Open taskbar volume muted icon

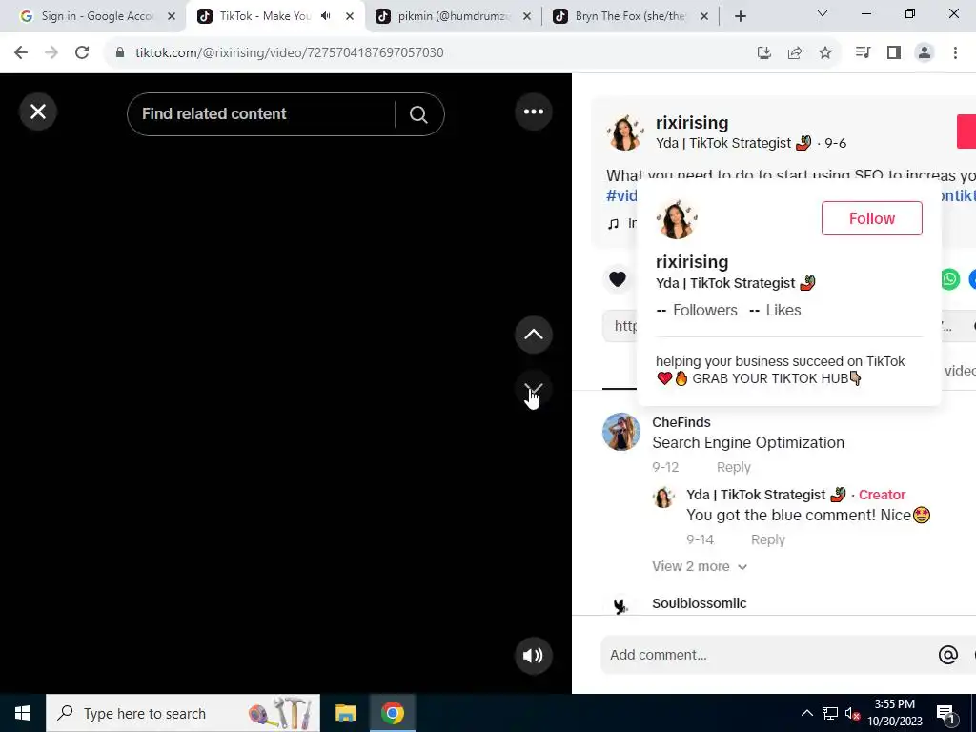pyautogui.click(x=853, y=713)
